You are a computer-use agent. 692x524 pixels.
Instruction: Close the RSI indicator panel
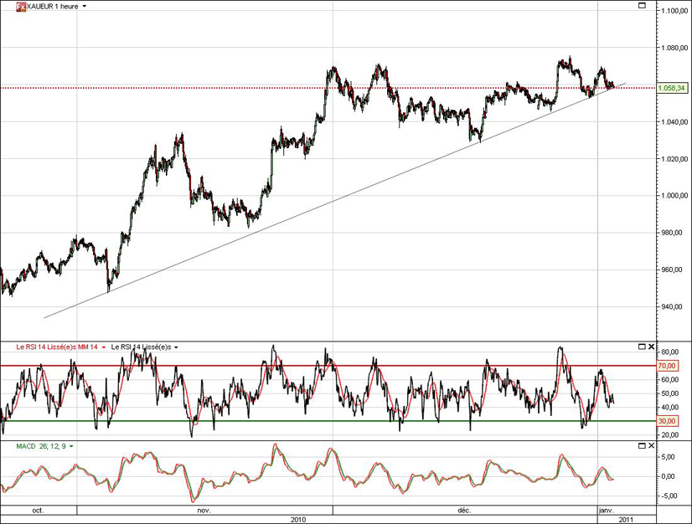click(652, 347)
